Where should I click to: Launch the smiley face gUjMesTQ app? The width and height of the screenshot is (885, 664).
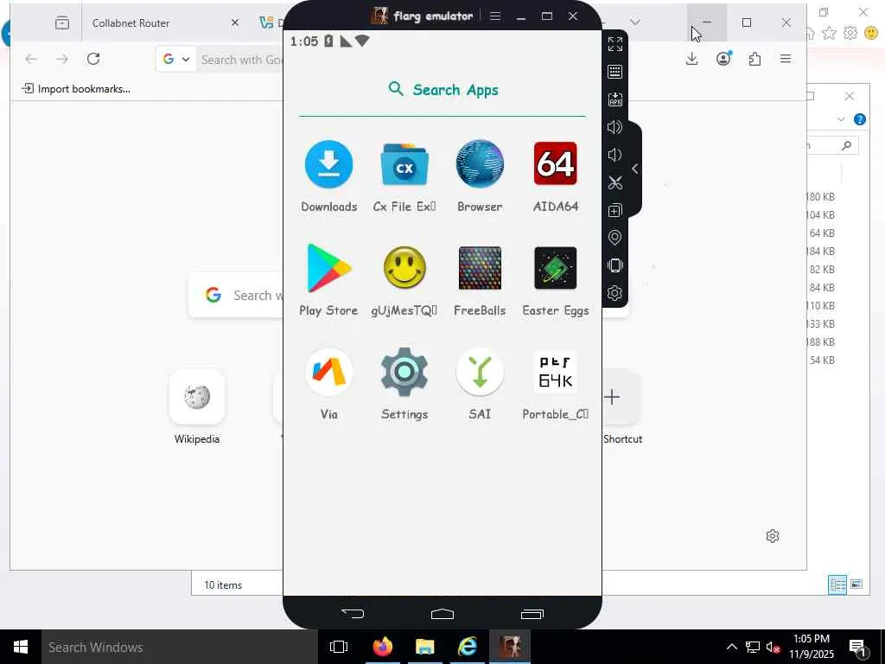point(404,268)
